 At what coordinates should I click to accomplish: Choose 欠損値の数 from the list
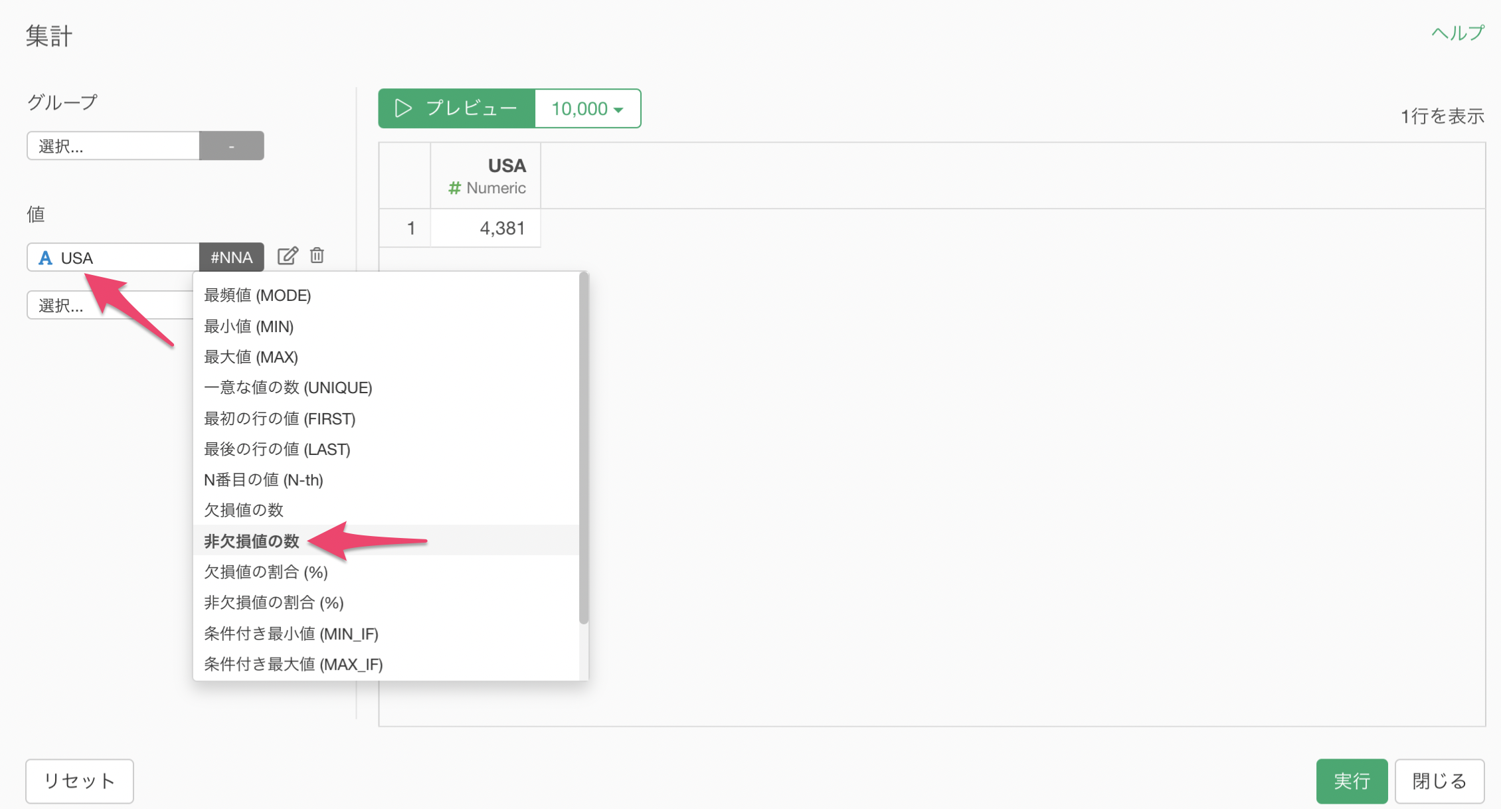click(243, 510)
